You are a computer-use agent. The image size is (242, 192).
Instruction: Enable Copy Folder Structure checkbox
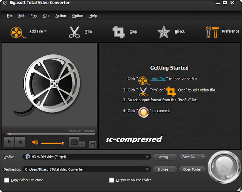pos(6,180)
